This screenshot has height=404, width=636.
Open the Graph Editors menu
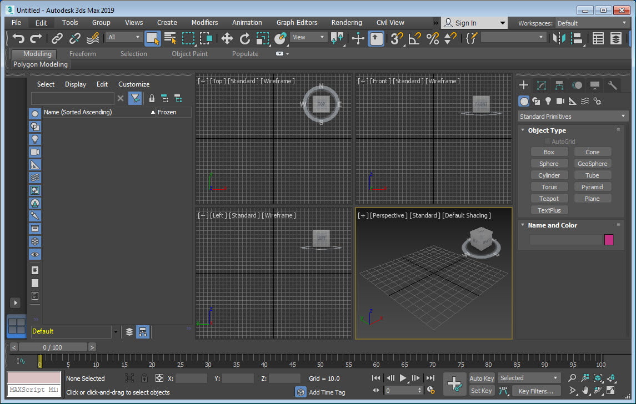(x=297, y=23)
